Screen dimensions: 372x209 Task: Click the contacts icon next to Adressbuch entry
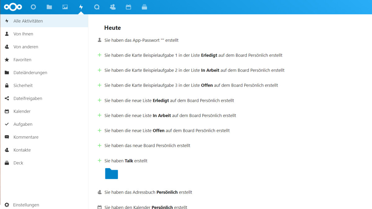[x=100, y=192]
